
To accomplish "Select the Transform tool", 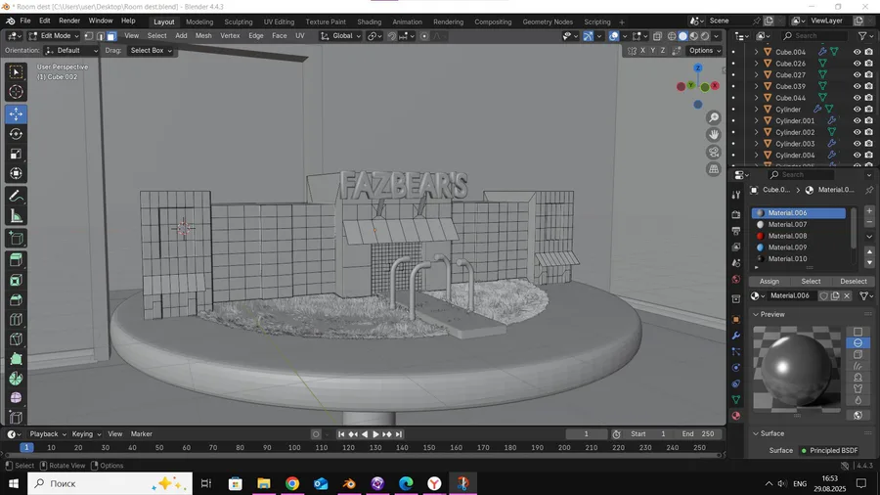I will coord(16,173).
